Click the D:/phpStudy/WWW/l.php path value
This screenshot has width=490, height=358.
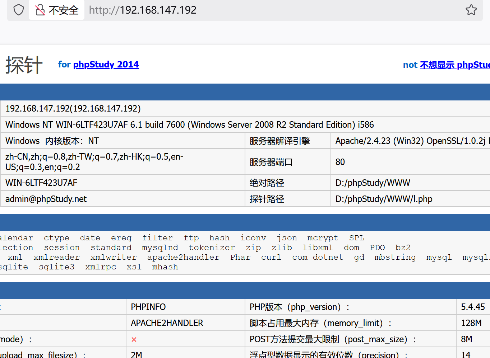(x=384, y=199)
